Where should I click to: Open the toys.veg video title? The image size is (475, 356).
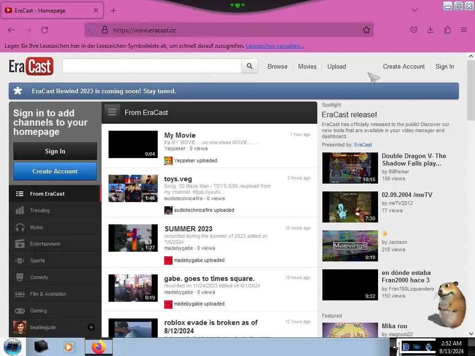click(178, 179)
